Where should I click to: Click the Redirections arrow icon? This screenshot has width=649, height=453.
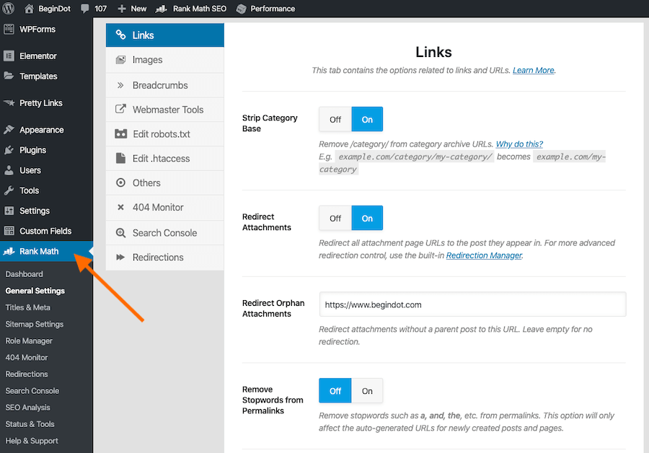click(x=120, y=257)
